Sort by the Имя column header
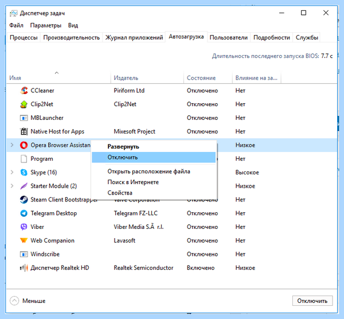The width and height of the screenshot is (344, 319). [58, 77]
